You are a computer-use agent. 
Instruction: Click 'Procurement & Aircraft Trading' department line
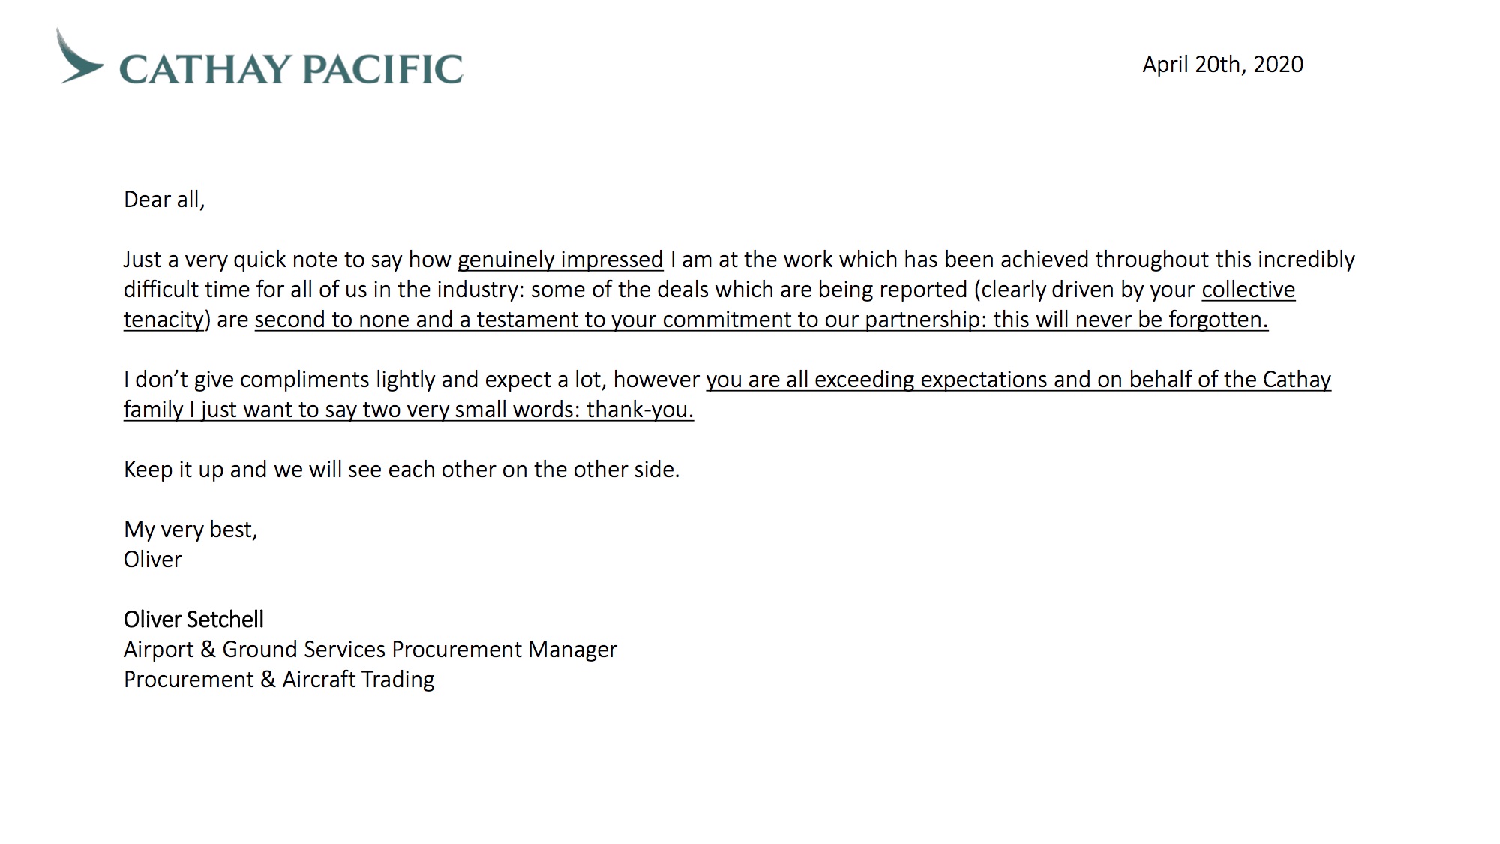[x=279, y=680]
